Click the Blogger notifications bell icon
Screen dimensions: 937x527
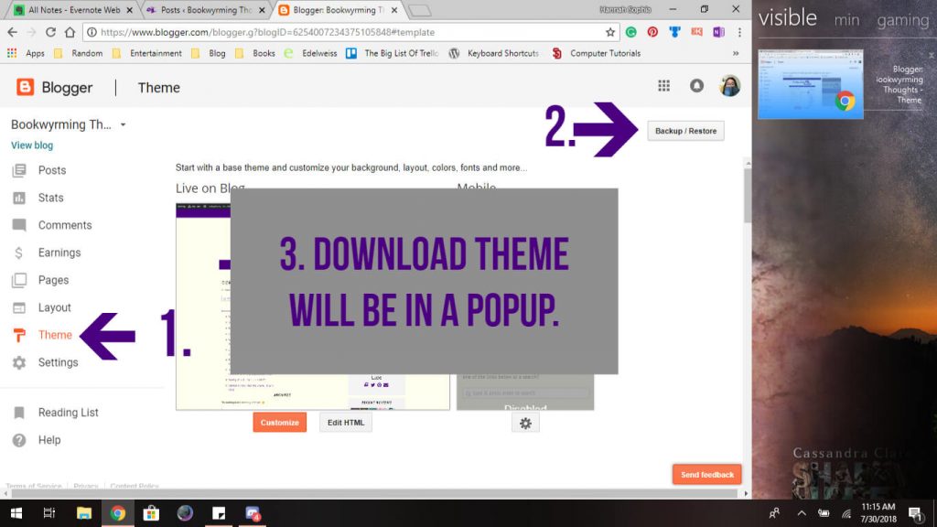point(696,86)
